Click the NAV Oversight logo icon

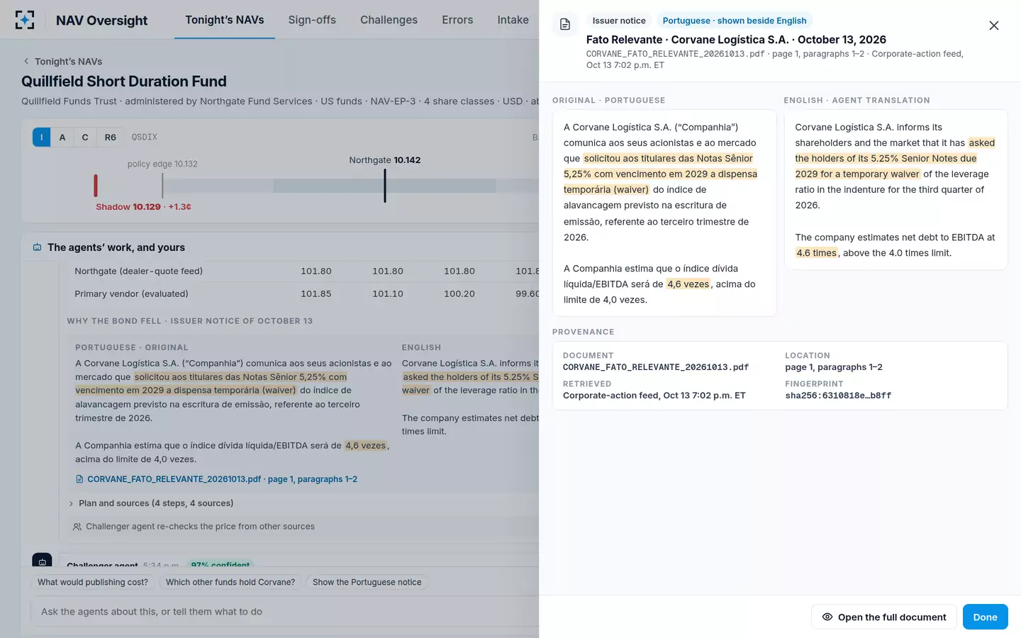click(x=25, y=20)
